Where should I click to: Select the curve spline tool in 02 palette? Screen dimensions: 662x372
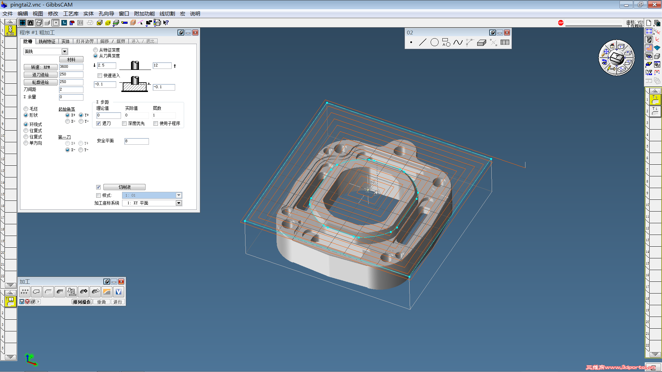point(458,42)
